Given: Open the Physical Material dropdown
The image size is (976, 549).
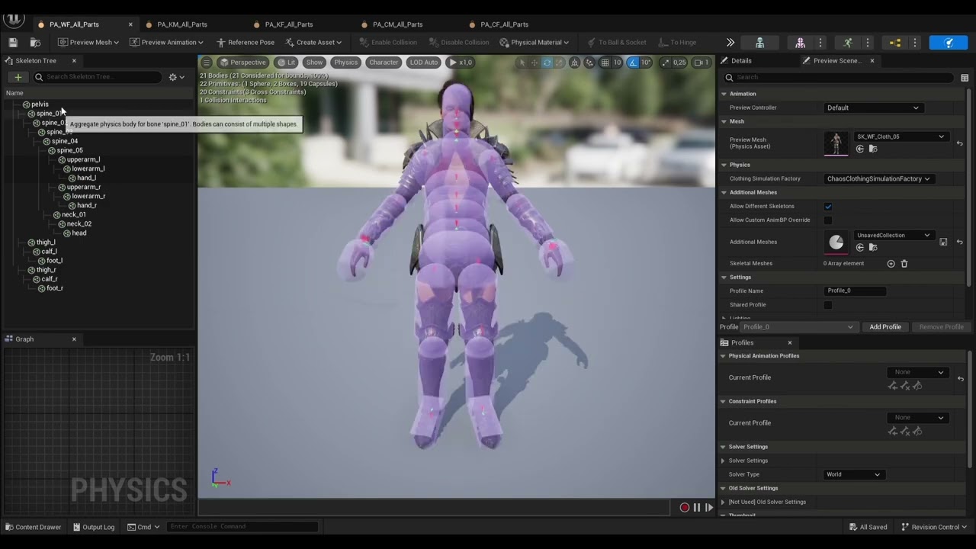Looking at the screenshot, I should pos(533,43).
